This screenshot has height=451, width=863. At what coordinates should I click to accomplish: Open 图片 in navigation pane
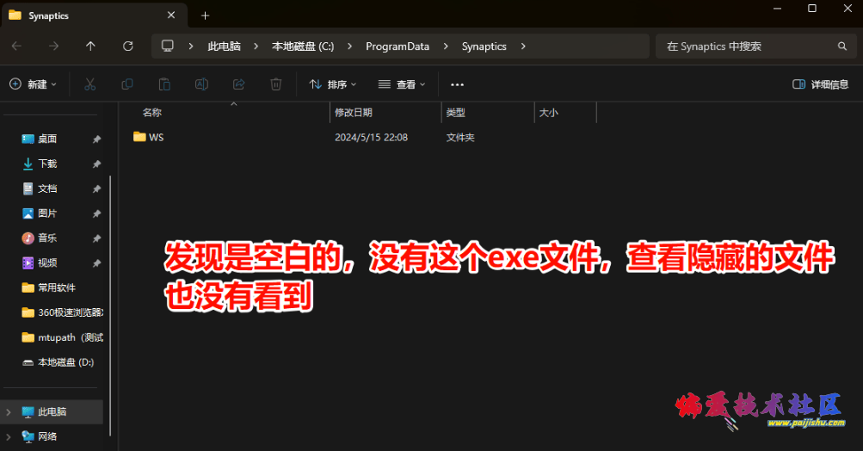point(47,213)
